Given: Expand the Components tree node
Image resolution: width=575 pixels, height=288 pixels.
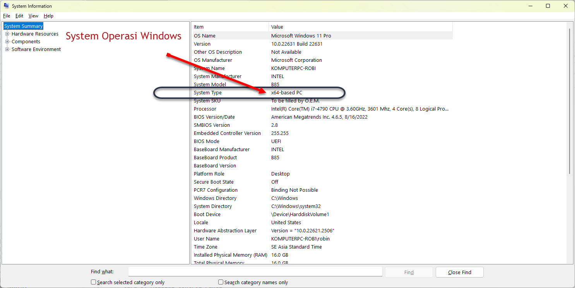Looking at the screenshot, I should pyautogui.click(x=7, y=41).
